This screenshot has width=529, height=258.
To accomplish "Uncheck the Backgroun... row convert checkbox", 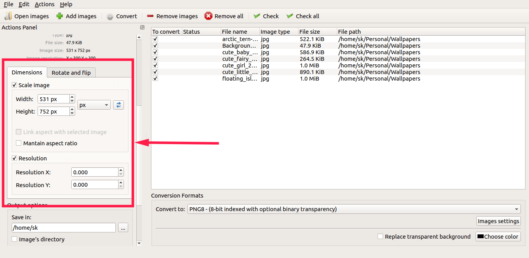I will coord(155,45).
